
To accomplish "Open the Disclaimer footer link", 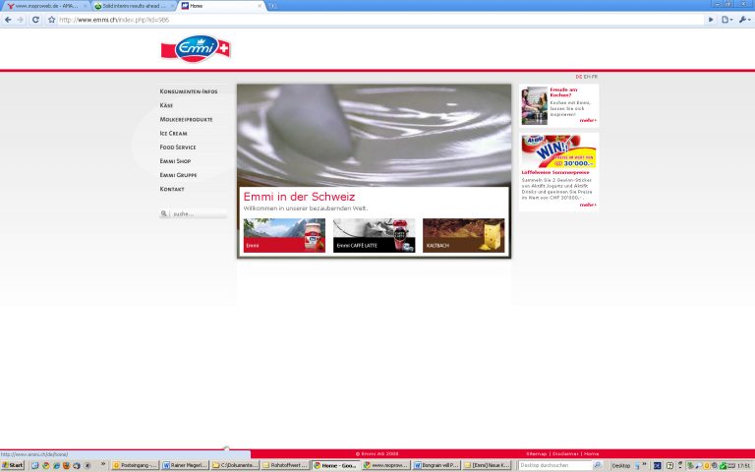I will point(565,453).
